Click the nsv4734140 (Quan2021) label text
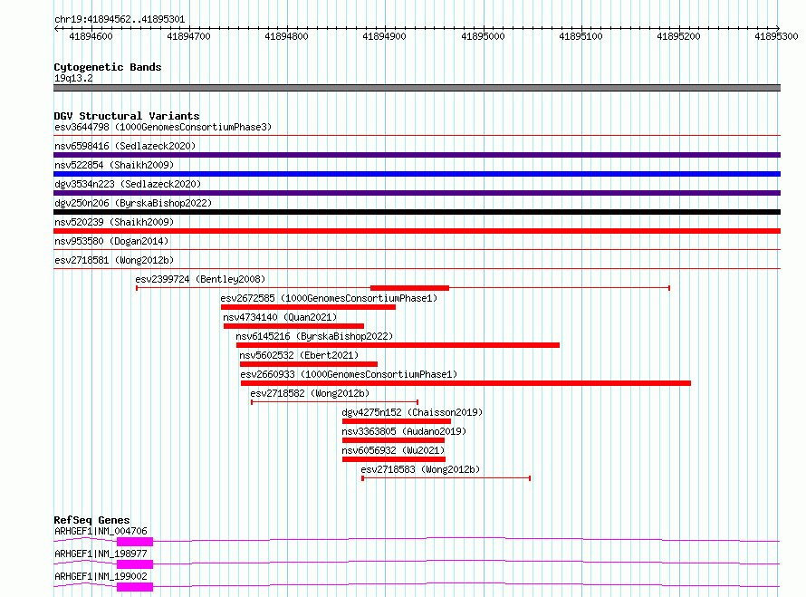 click(280, 317)
